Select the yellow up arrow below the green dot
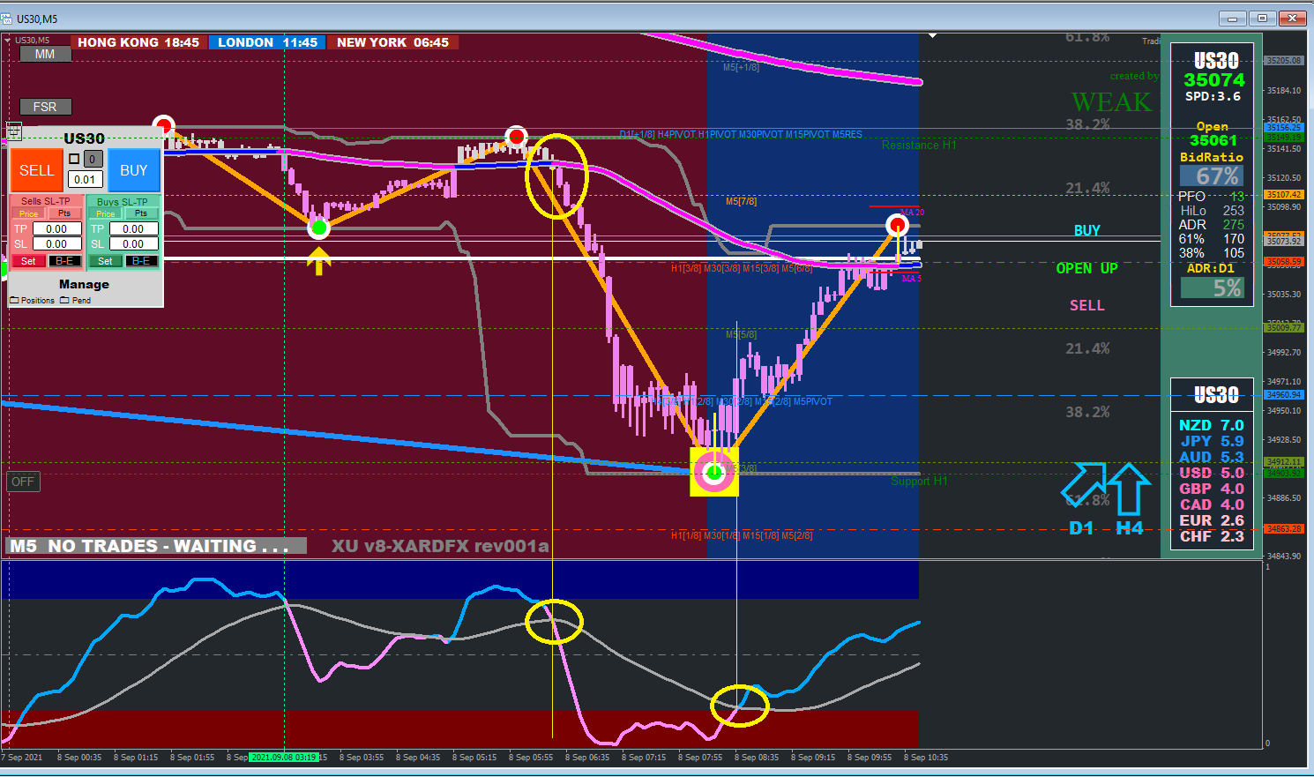 click(x=319, y=260)
